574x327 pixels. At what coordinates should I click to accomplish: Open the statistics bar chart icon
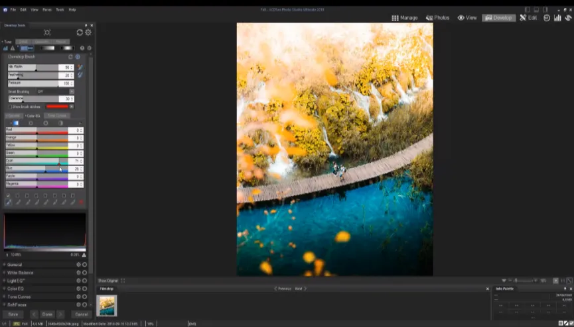click(559, 18)
